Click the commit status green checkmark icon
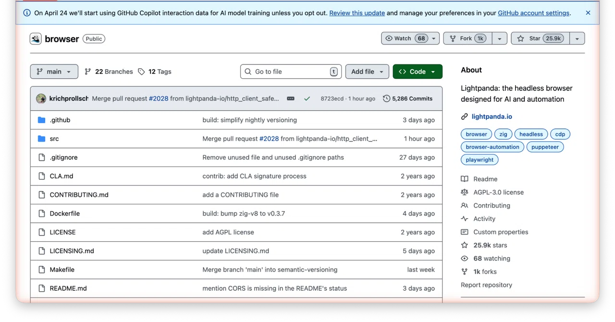The width and height of the screenshot is (615, 322). 307,99
